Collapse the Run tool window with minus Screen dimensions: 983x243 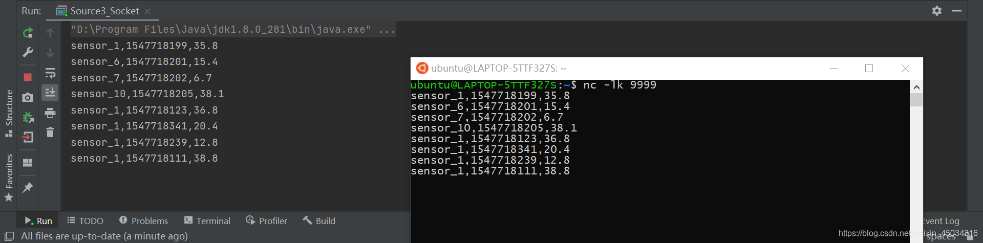[x=957, y=11]
